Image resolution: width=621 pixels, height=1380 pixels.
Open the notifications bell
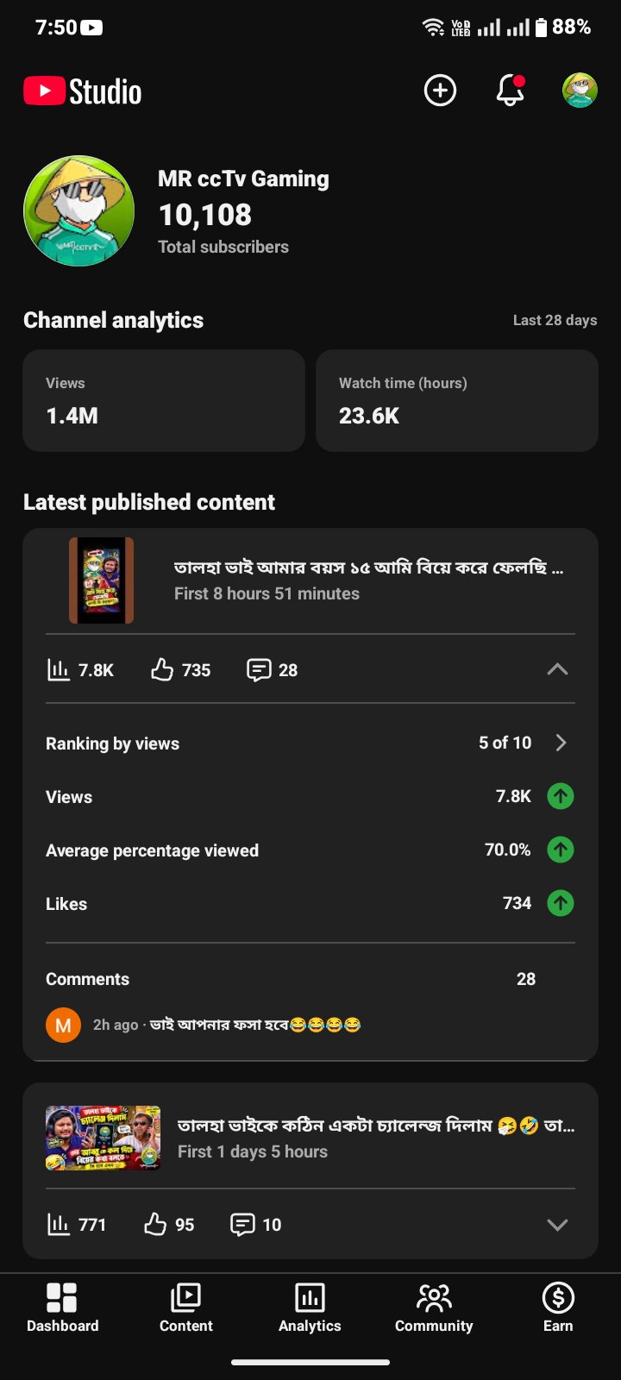[510, 90]
